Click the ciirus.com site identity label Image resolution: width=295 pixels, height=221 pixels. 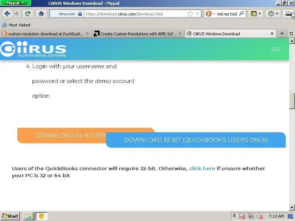[67, 14]
